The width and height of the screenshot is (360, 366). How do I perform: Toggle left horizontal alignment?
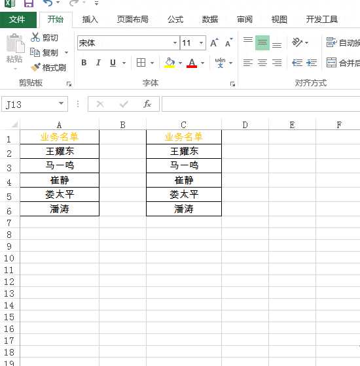[248, 63]
